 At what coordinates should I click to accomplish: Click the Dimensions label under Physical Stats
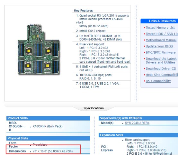[17, 151]
